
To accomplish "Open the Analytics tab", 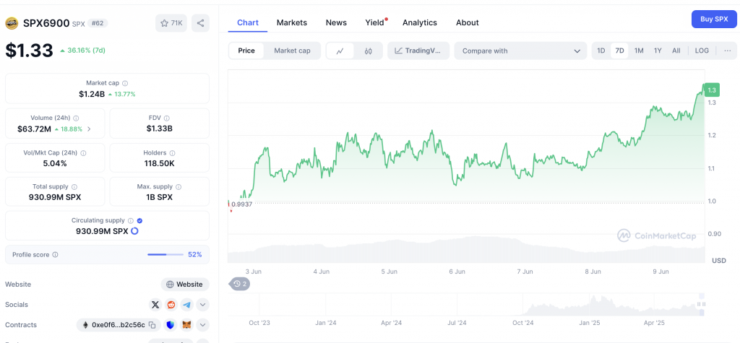I will 420,22.
